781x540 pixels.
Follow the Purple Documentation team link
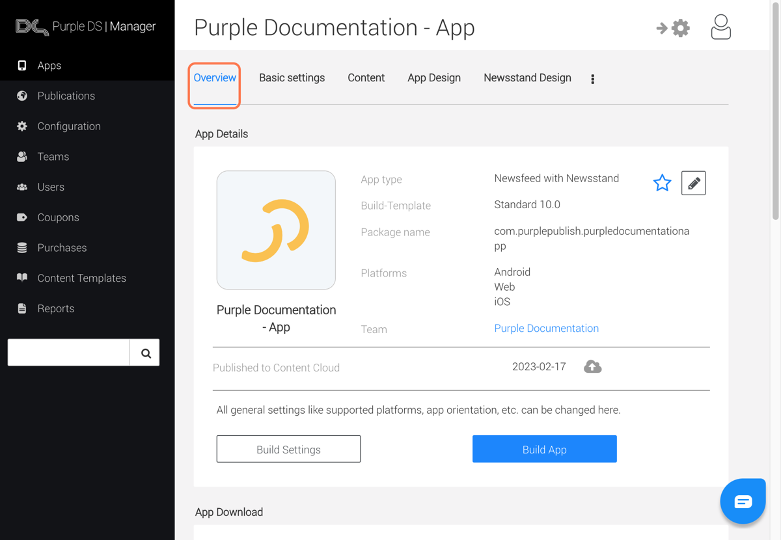[x=546, y=329]
